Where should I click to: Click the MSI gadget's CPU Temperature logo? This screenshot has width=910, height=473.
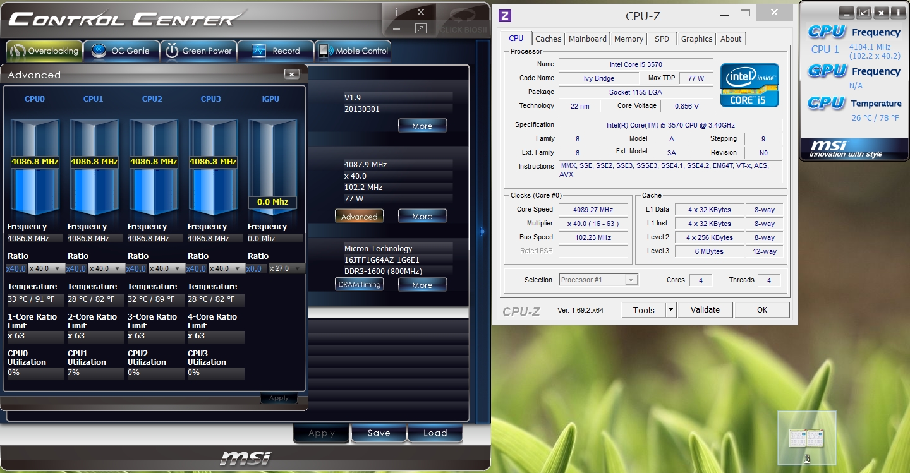click(827, 102)
